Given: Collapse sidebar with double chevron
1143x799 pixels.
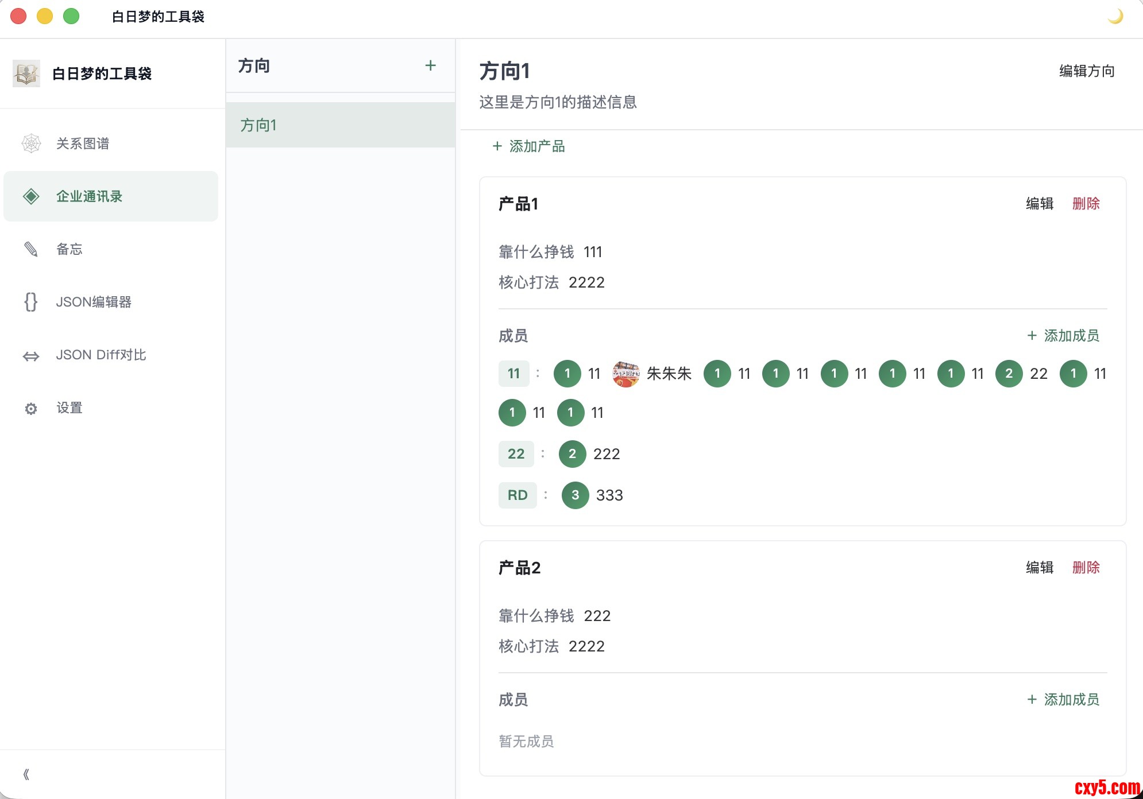Looking at the screenshot, I should click(x=26, y=774).
